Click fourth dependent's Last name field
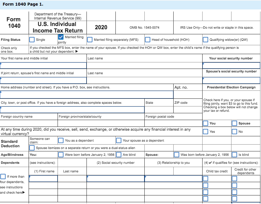Image resolution: width=261 pixels, height=204 pixels. coord(72,199)
